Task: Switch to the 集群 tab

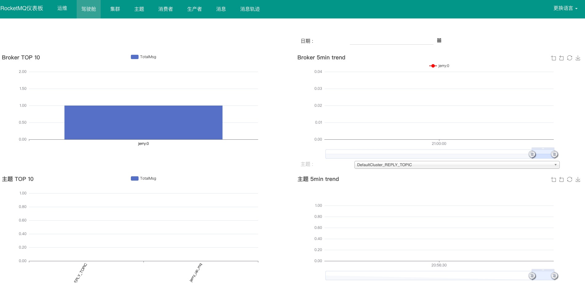Action: tap(115, 9)
